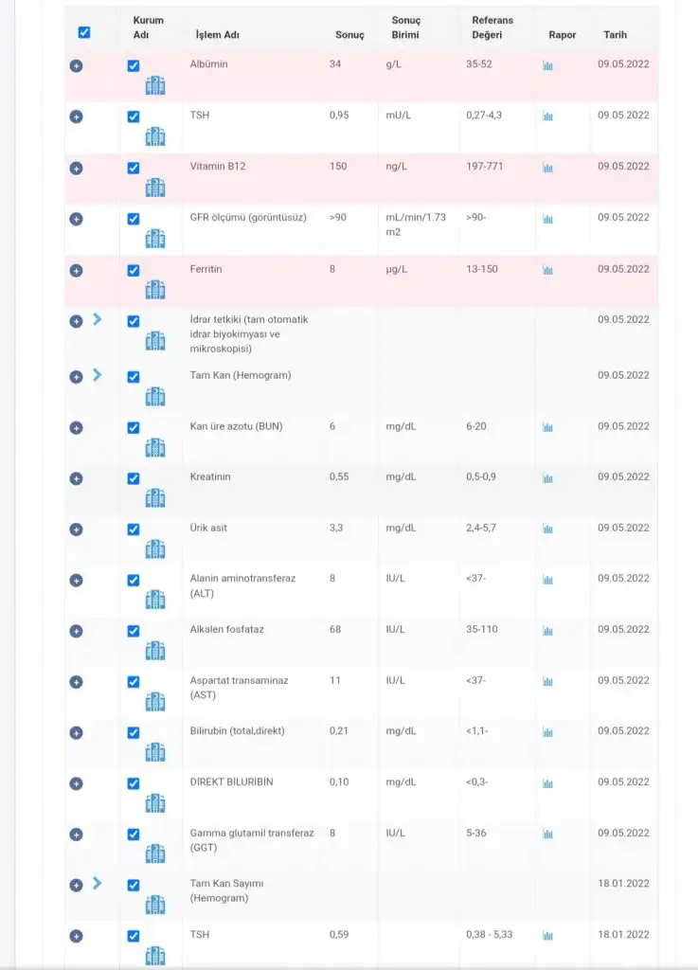Open report chart icon for Albümin

[547, 65]
